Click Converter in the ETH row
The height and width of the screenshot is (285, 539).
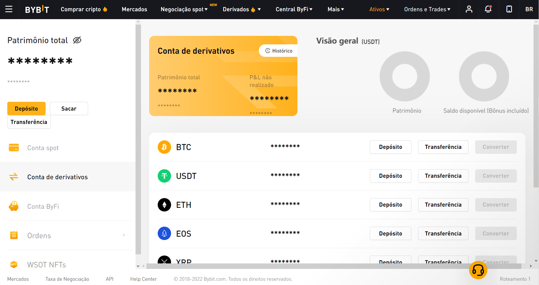tap(496, 205)
